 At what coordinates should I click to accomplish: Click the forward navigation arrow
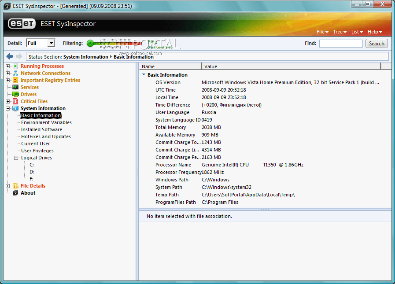[x=19, y=56]
